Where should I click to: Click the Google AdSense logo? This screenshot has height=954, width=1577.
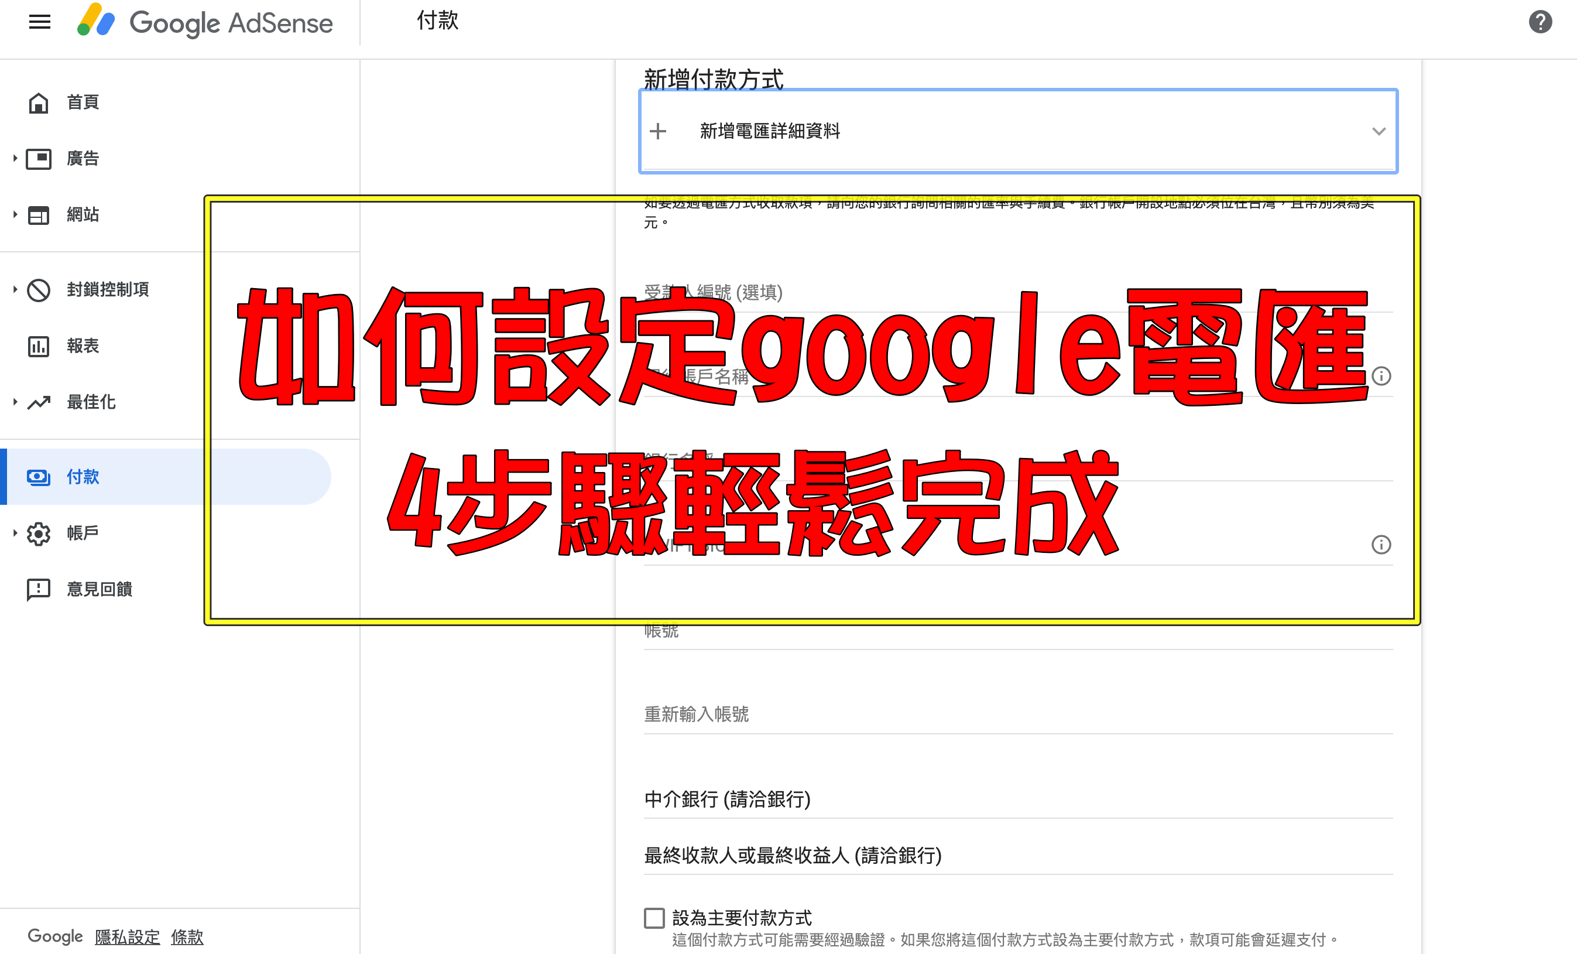coord(205,22)
